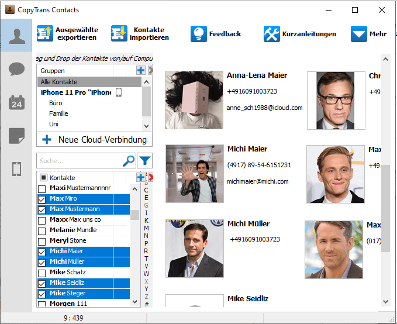Viewport: 397px width, 324px height.
Task: Select the Büro group
Action: 56,103
